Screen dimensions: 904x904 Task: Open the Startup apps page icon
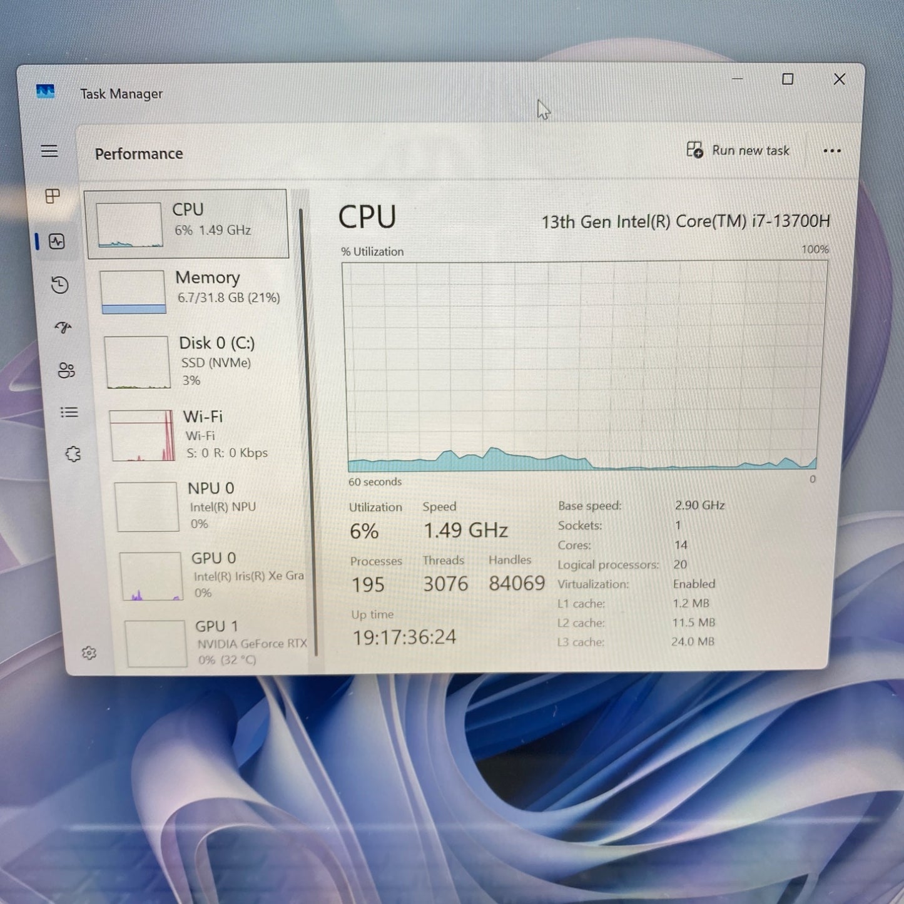[x=63, y=327]
